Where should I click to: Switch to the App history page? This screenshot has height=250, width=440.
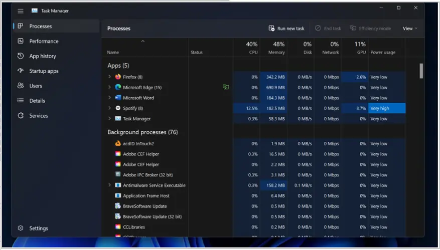click(x=56, y=56)
